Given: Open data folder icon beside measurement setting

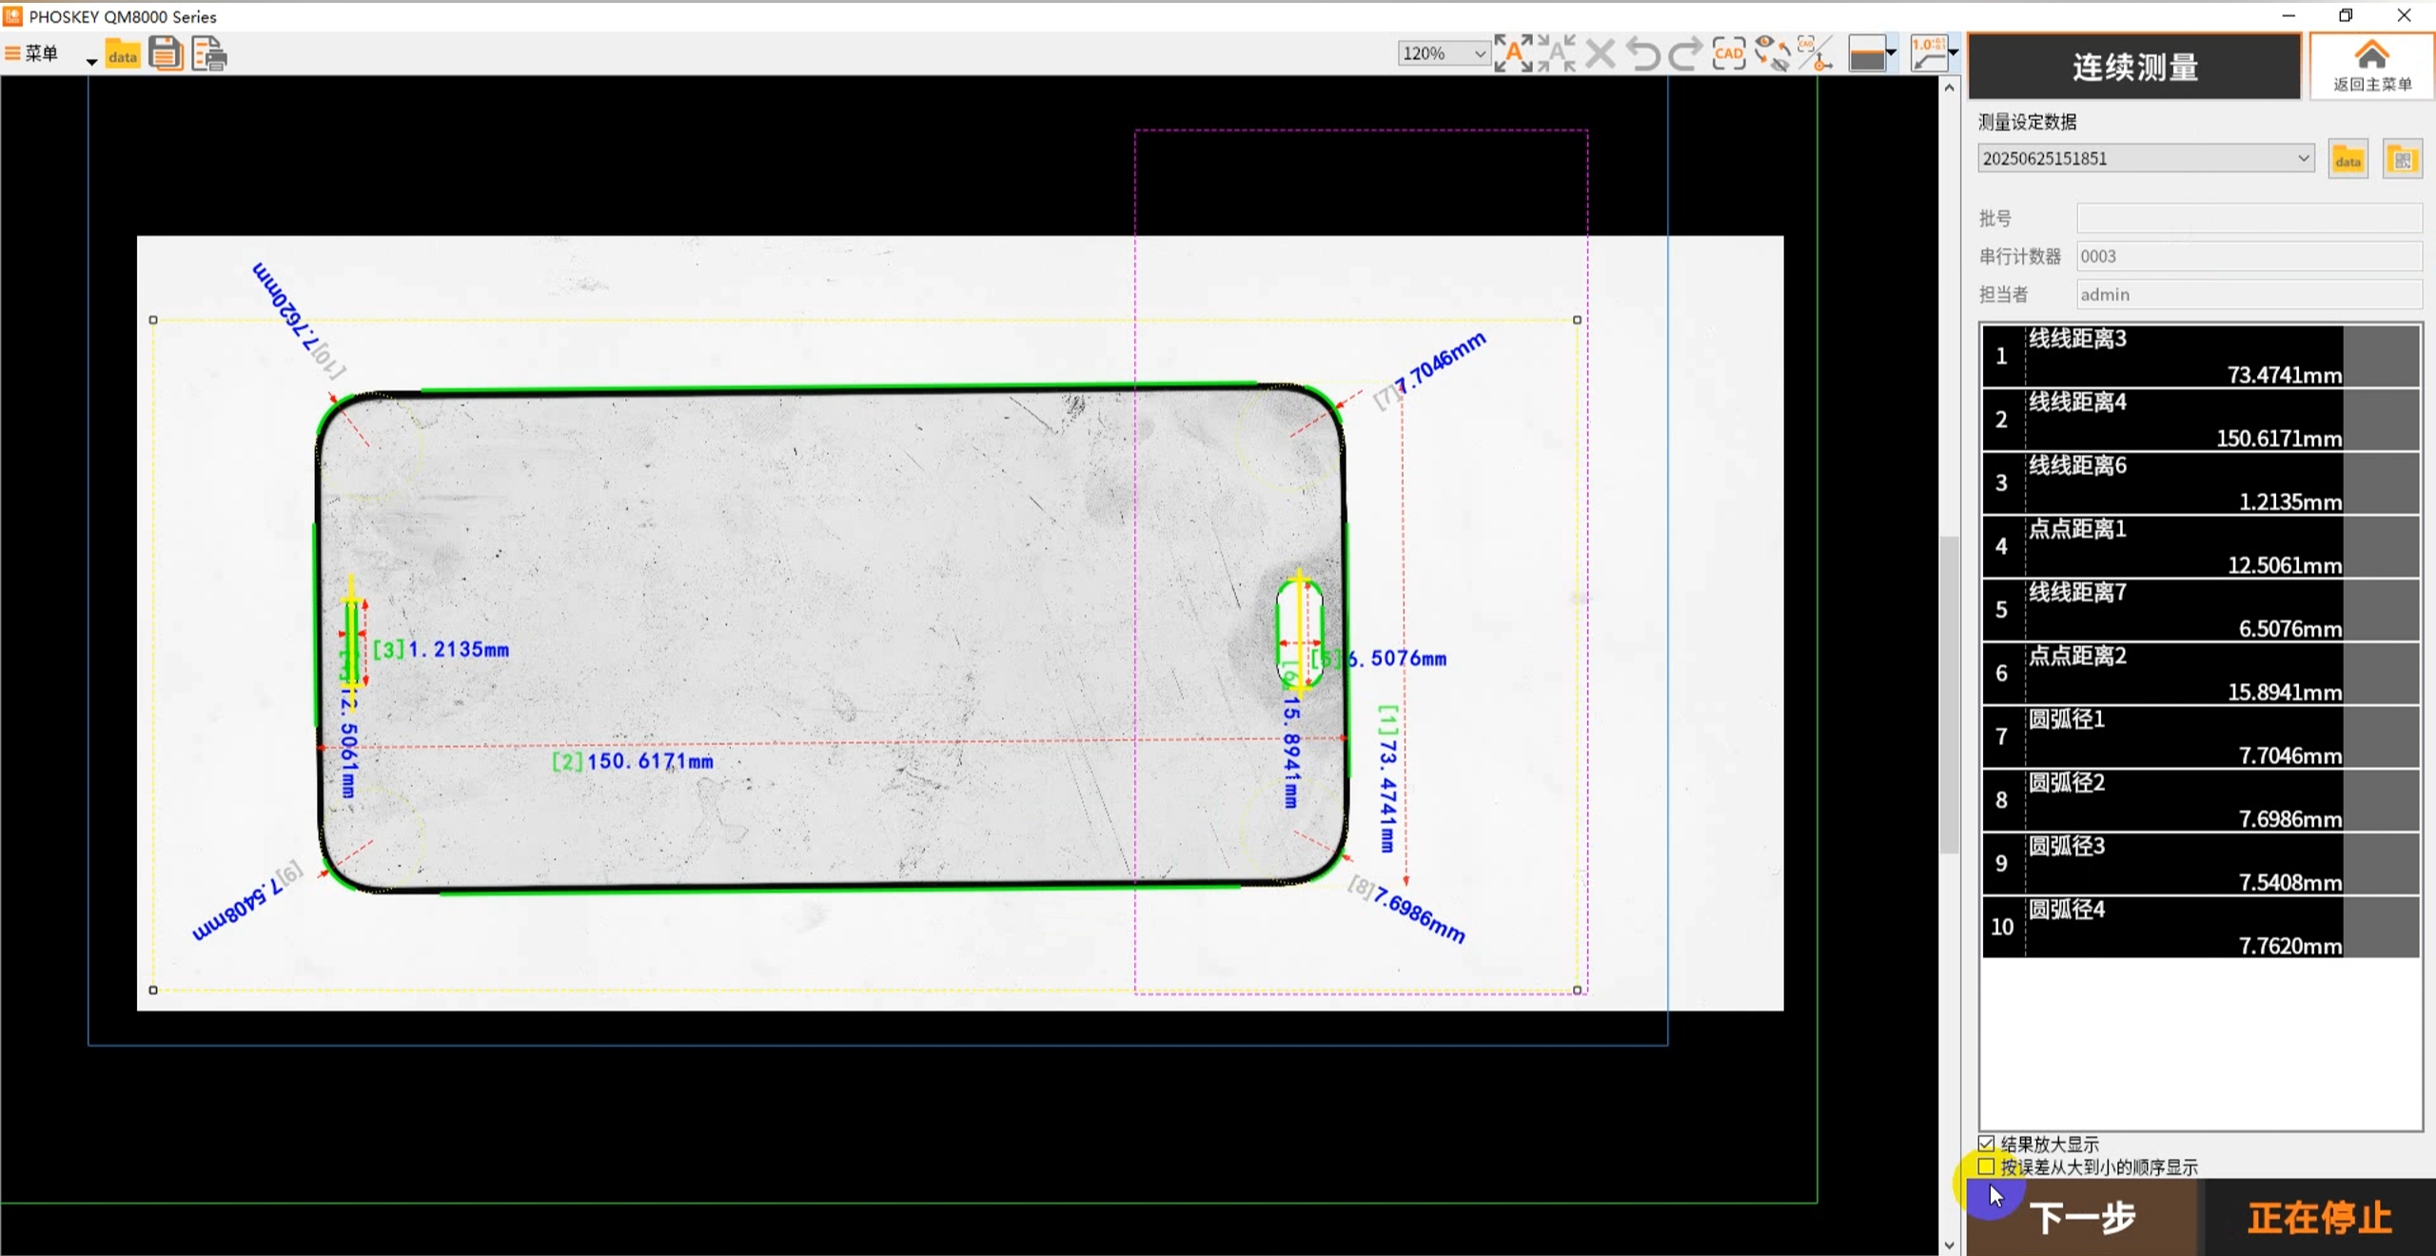Looking at the screenshot, I should click(x=2348, y=160).
